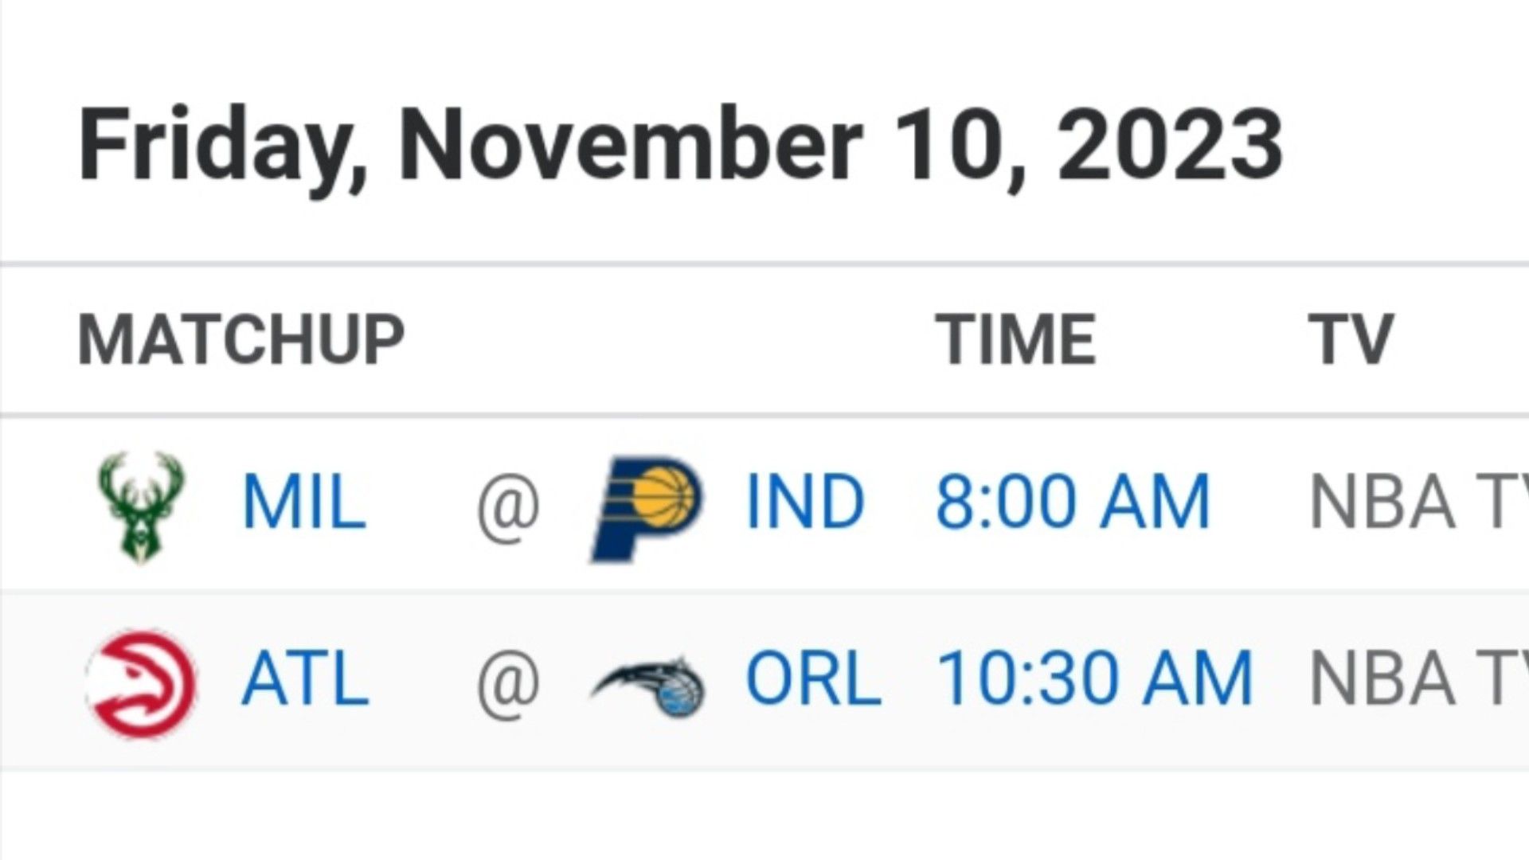The width and height of the screenshot is (1529, 860).
Task: Select the 10:30 AM game time link
Action: (x=1095, y=678)
